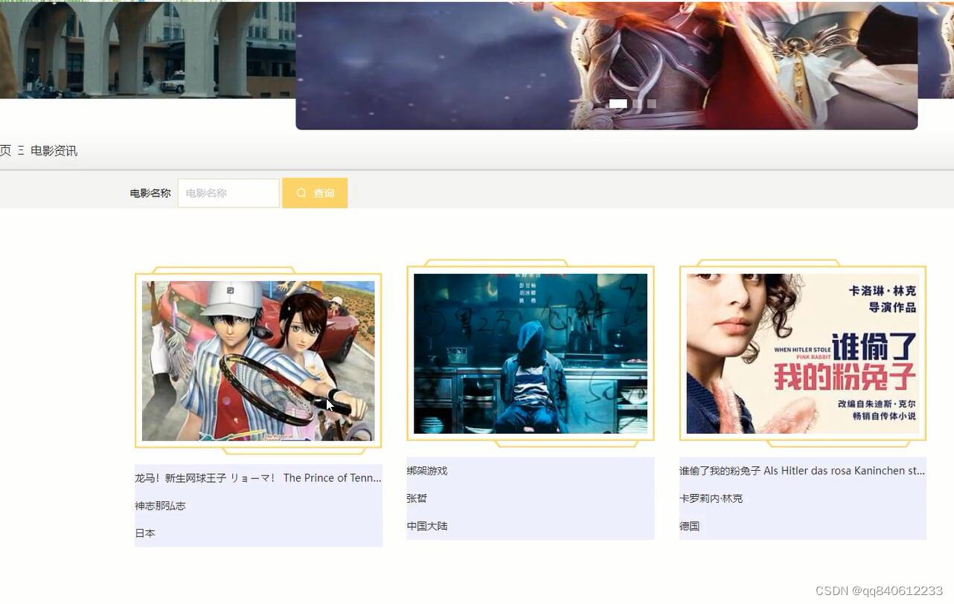954x604 pixels.
Task: Click the title 龙马！新生网球王子
Action: pyautogui.click(x=258, y=478)
